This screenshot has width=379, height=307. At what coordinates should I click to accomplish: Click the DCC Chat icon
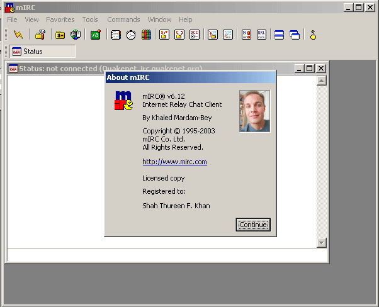click(179, 35)
